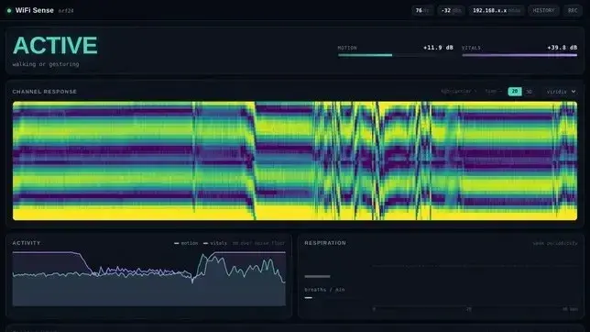Image resolution: width=590 pixels, height=332 pixels.
Task: Start recording with the REC button
Action: pyautogui.click(x=573, y=11)
